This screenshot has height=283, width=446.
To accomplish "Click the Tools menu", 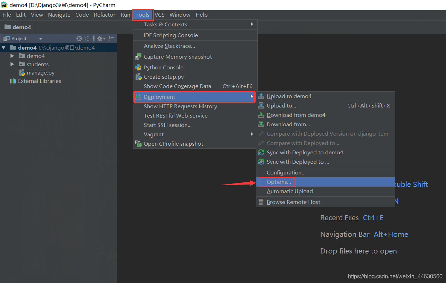I will tap(142, 15).
